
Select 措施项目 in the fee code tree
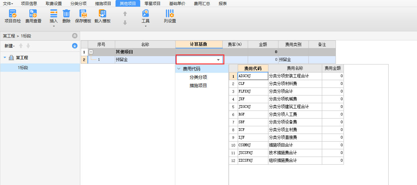[x=198, y=85]
